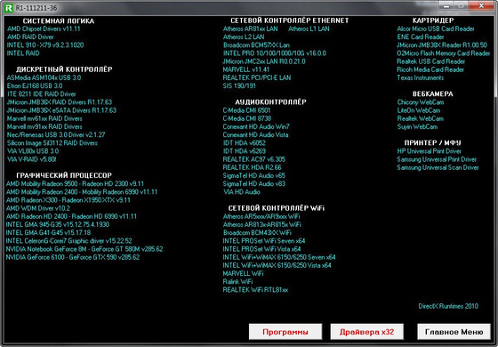Select INTEL PRO 10/100/1000/10G v16.0.0
The width and height of the screenshot is (498, 347).
275,53
